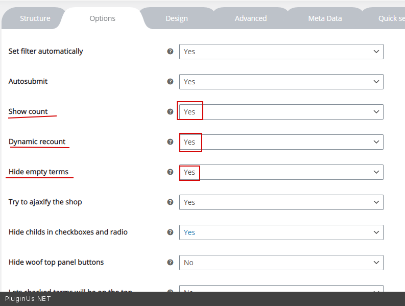
Task: Click help icon for Hide childs in checkboxes
Action: pyautogui.click(x=171, y=232)
